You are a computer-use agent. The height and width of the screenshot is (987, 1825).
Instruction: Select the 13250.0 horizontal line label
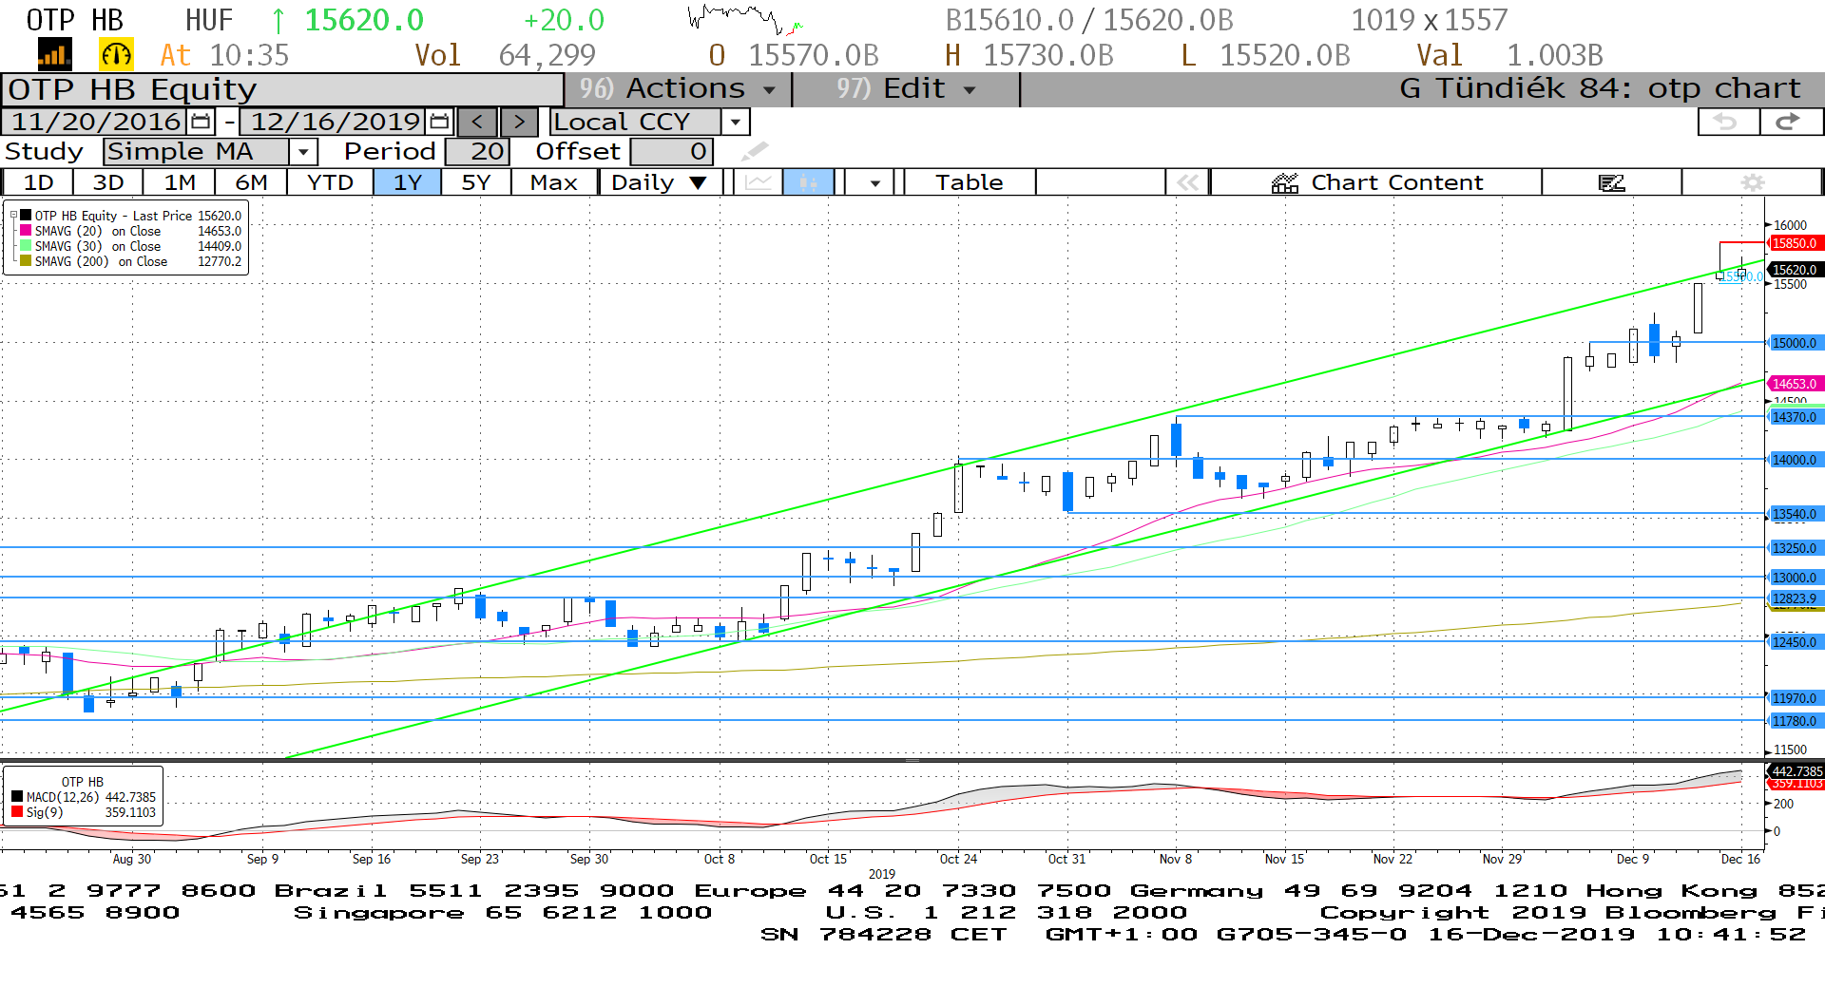1795,548
